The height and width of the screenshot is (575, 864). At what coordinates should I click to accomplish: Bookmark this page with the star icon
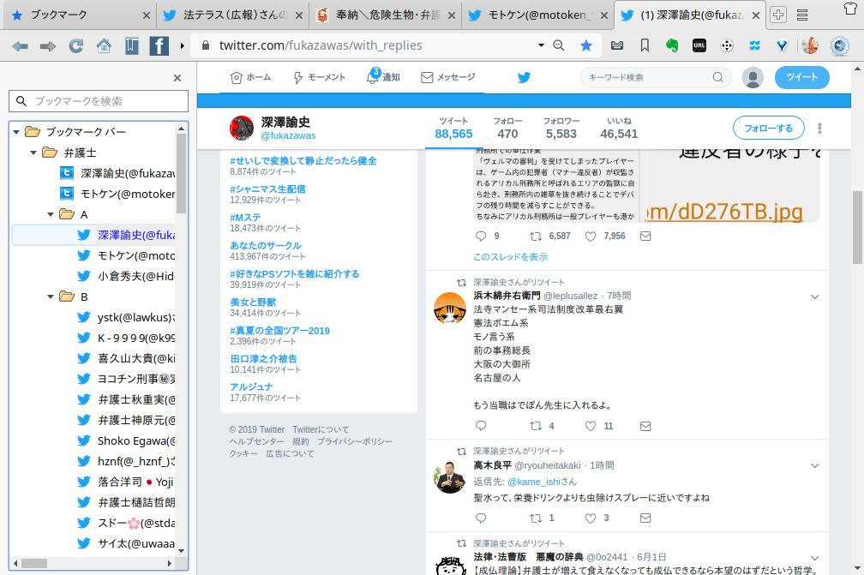click(x=586, y=45)
